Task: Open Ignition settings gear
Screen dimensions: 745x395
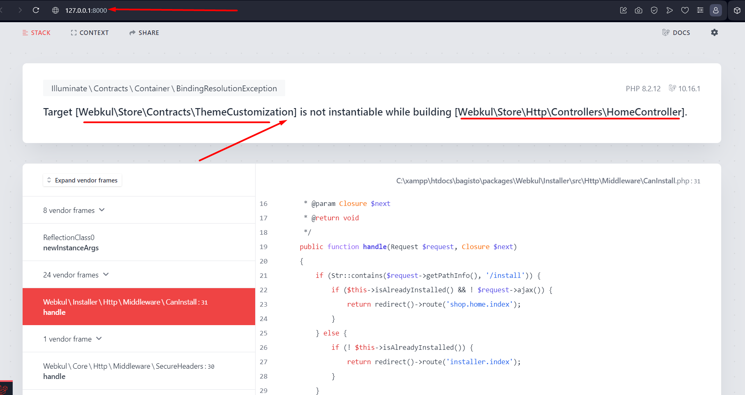Action: [x=715, y=32]
